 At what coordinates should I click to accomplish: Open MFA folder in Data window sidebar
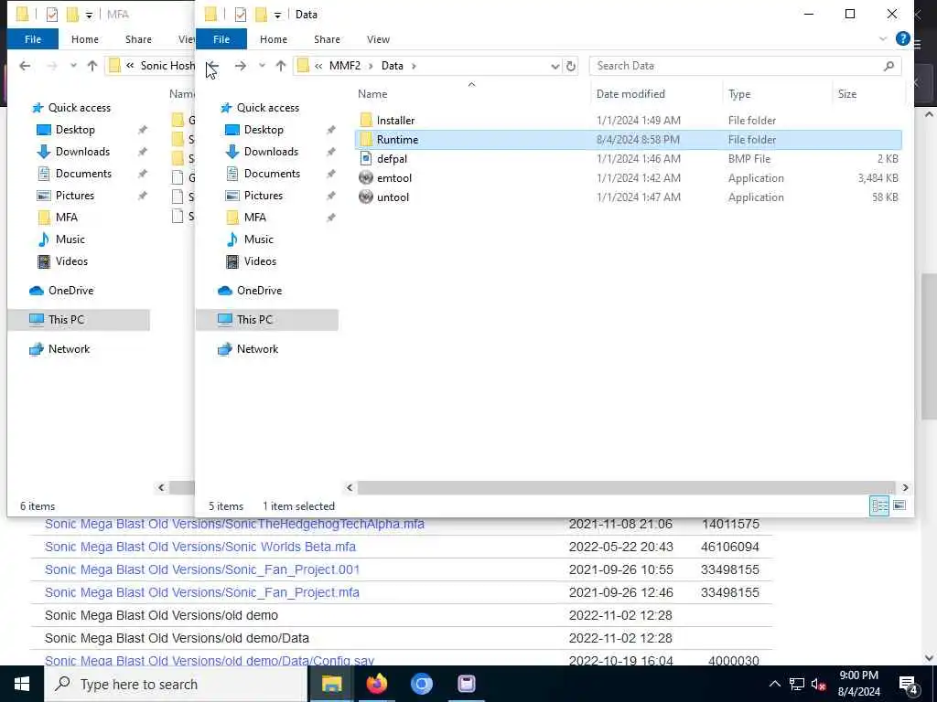254,218
